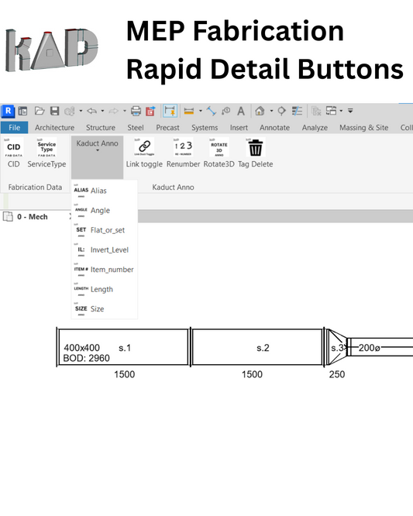The image size is (413, 516).
Task: Open the 3D view dropdown arrow
Action: coord(271,111)
